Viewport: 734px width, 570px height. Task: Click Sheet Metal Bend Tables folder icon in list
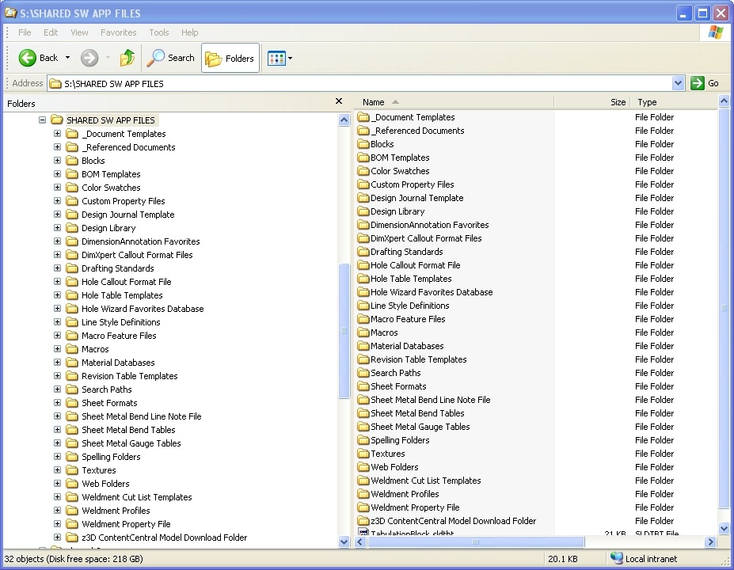point(363,413)
